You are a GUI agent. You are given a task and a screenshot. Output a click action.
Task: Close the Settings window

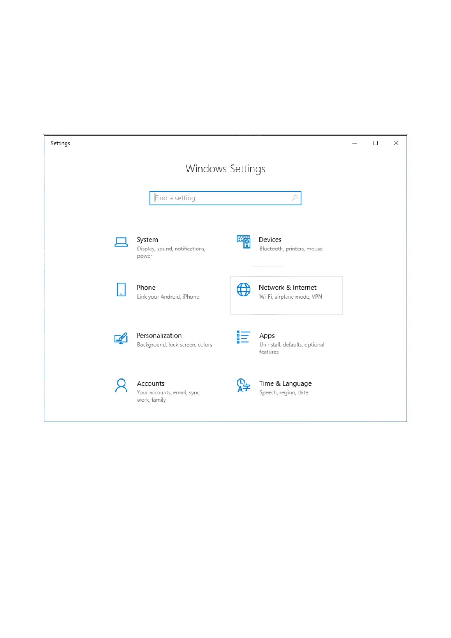pos(396,143)
